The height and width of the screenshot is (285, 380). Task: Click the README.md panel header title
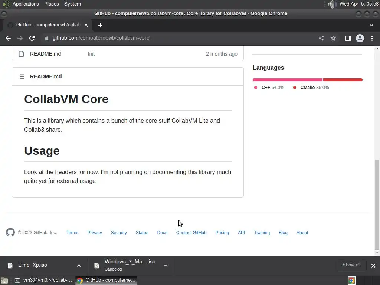(x=46, y=76)
